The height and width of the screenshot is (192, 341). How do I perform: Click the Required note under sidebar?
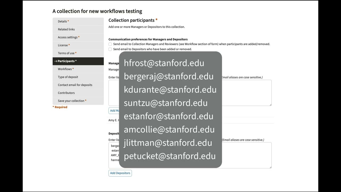click(60, 107)
